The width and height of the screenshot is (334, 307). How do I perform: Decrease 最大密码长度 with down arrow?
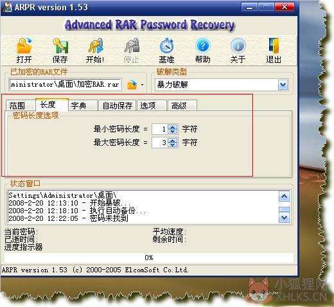coord(173,145)
